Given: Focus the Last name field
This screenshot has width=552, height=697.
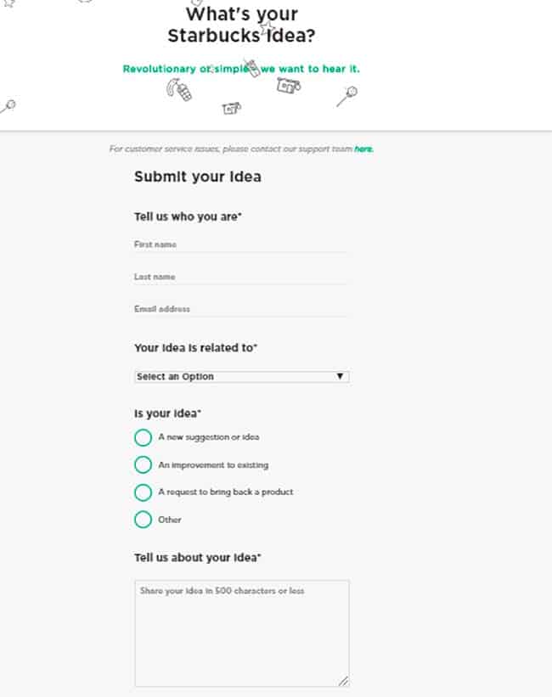Looking at the screenshot, I should [241, 277].
